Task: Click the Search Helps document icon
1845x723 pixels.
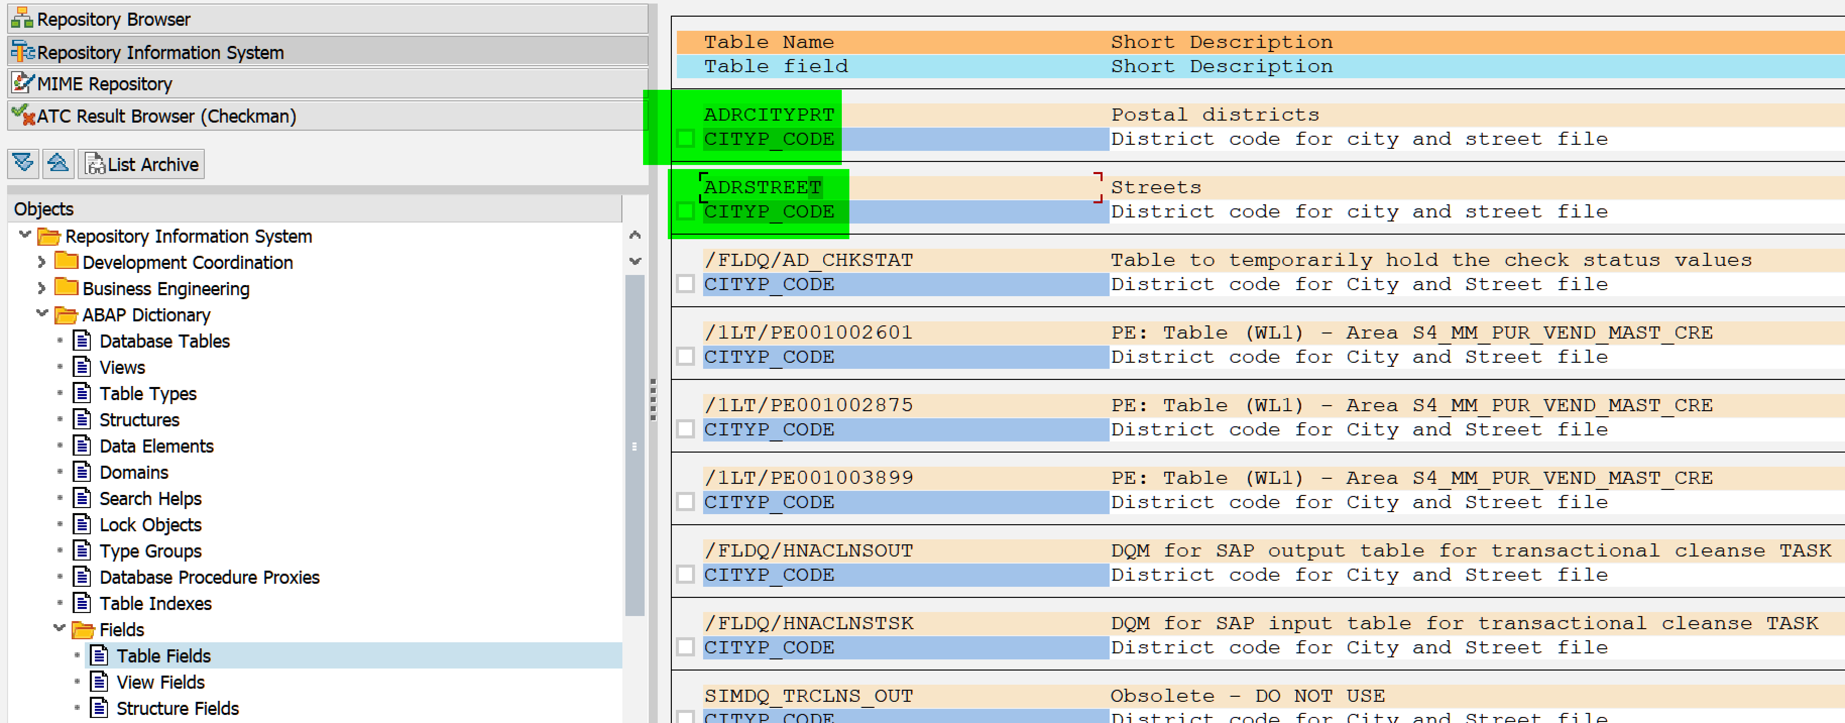Action: tap(82, 498)
